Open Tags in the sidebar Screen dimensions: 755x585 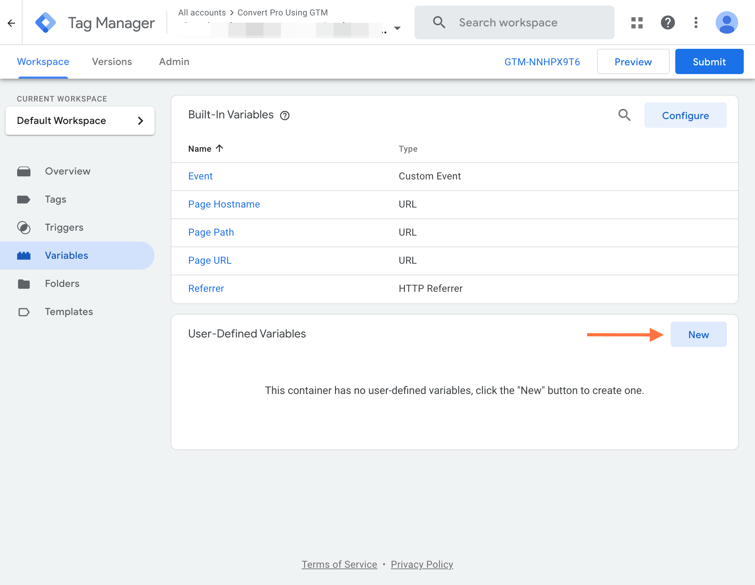coord(55,199)
